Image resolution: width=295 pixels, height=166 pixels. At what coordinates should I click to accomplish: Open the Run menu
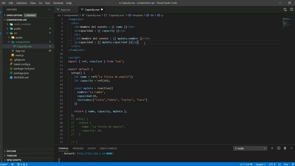coord(47,3)
